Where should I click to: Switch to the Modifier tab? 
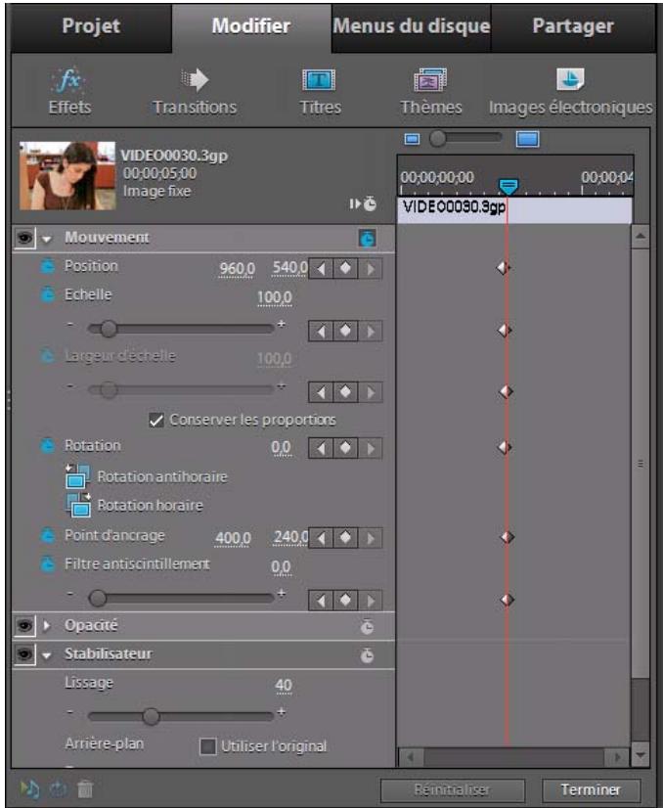point(251,26)
